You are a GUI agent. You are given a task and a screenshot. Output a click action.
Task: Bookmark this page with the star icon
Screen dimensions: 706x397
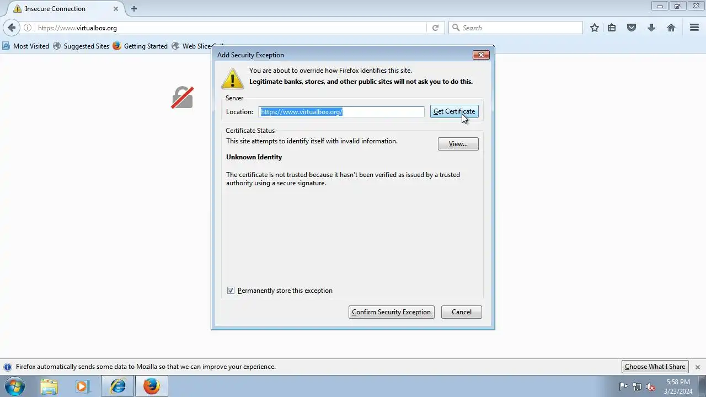click(594, 28)
